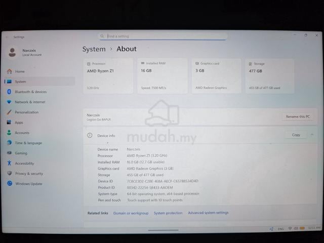This screenshot has height=243, width=324.
Task: Copy the device info
Action: click(296, 135)
